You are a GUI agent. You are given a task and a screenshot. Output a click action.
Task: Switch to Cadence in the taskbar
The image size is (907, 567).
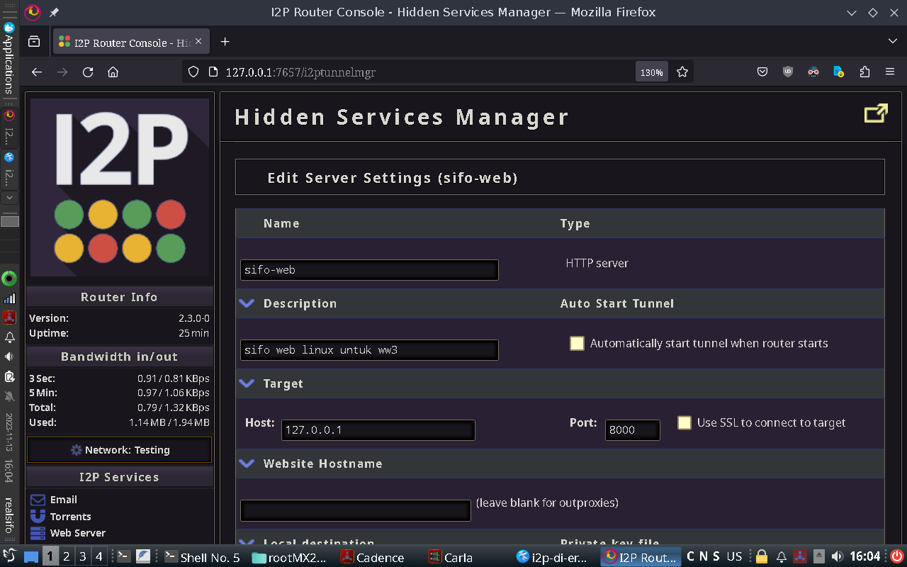373,557
